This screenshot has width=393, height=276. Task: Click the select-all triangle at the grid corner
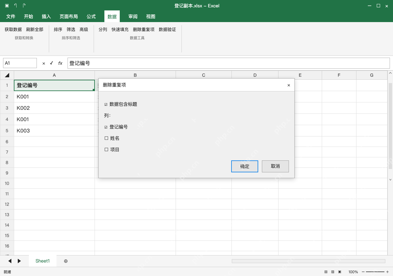(7, 75)
